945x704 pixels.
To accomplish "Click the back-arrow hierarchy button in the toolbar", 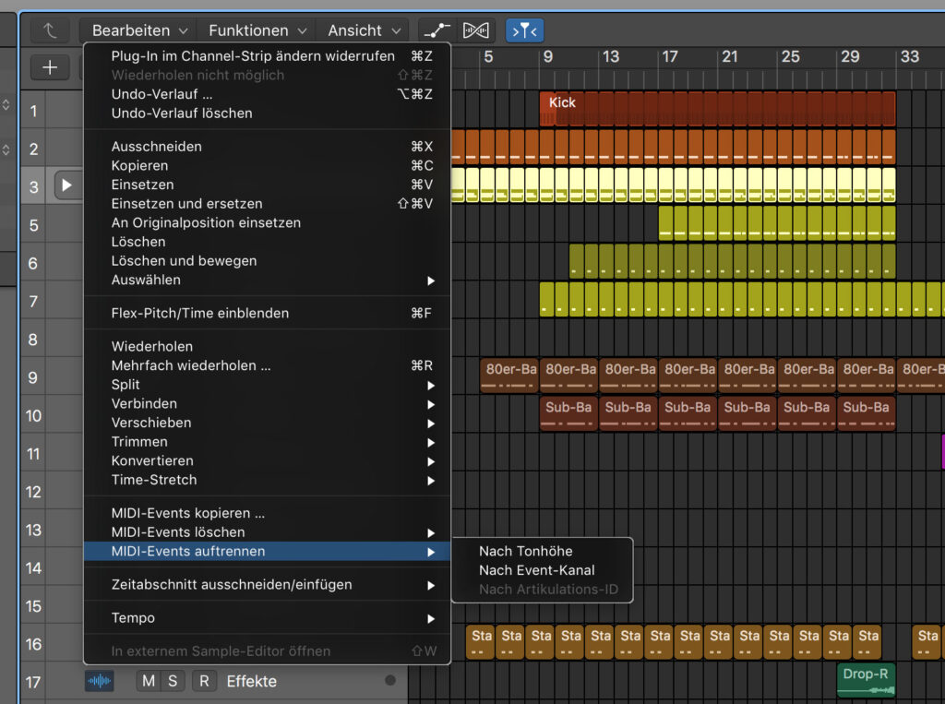I will pyautogui.click(x=50, y=30).
